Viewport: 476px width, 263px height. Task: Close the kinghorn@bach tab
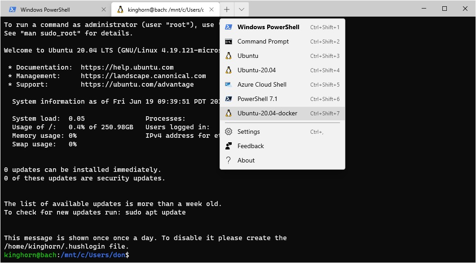click(x=212, y=9)
